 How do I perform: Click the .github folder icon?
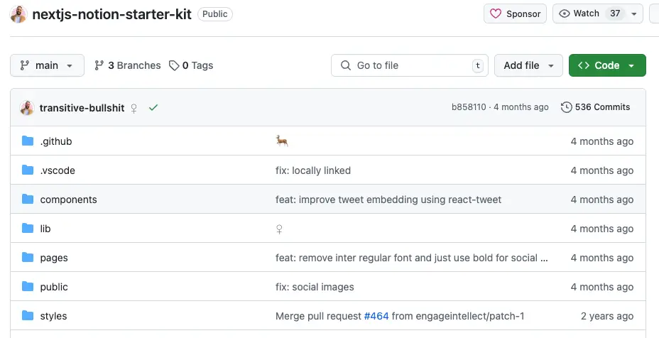28,141
